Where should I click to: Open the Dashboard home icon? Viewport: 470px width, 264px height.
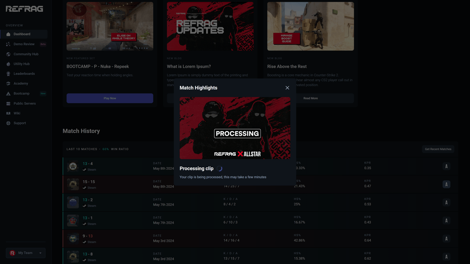pyautogui.click(x=8, y=34)
